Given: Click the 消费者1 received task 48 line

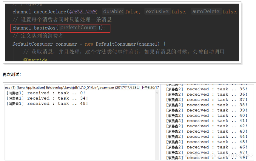Looking at the screenshot, I should (47, 103).
